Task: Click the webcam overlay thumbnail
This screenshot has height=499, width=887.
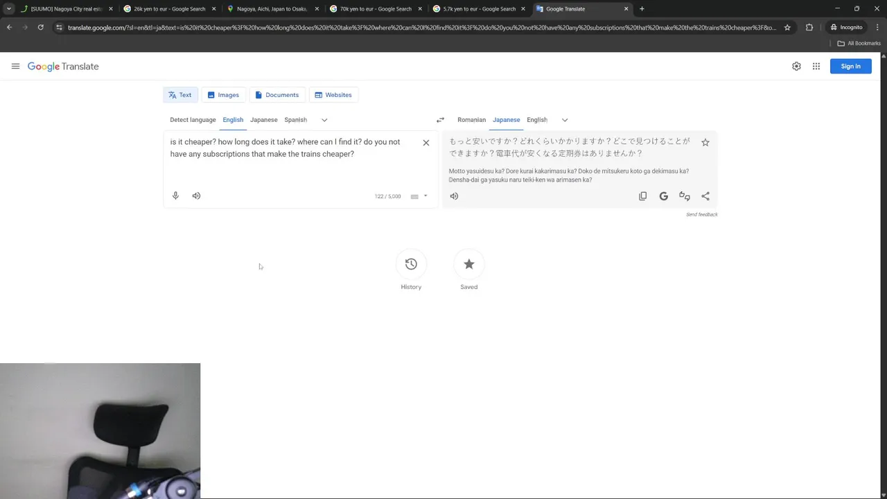Action: coord(100,431)
